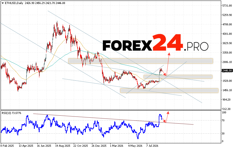Click the 4788.00 price axis label
234x149 pixels.
[227, 25]
